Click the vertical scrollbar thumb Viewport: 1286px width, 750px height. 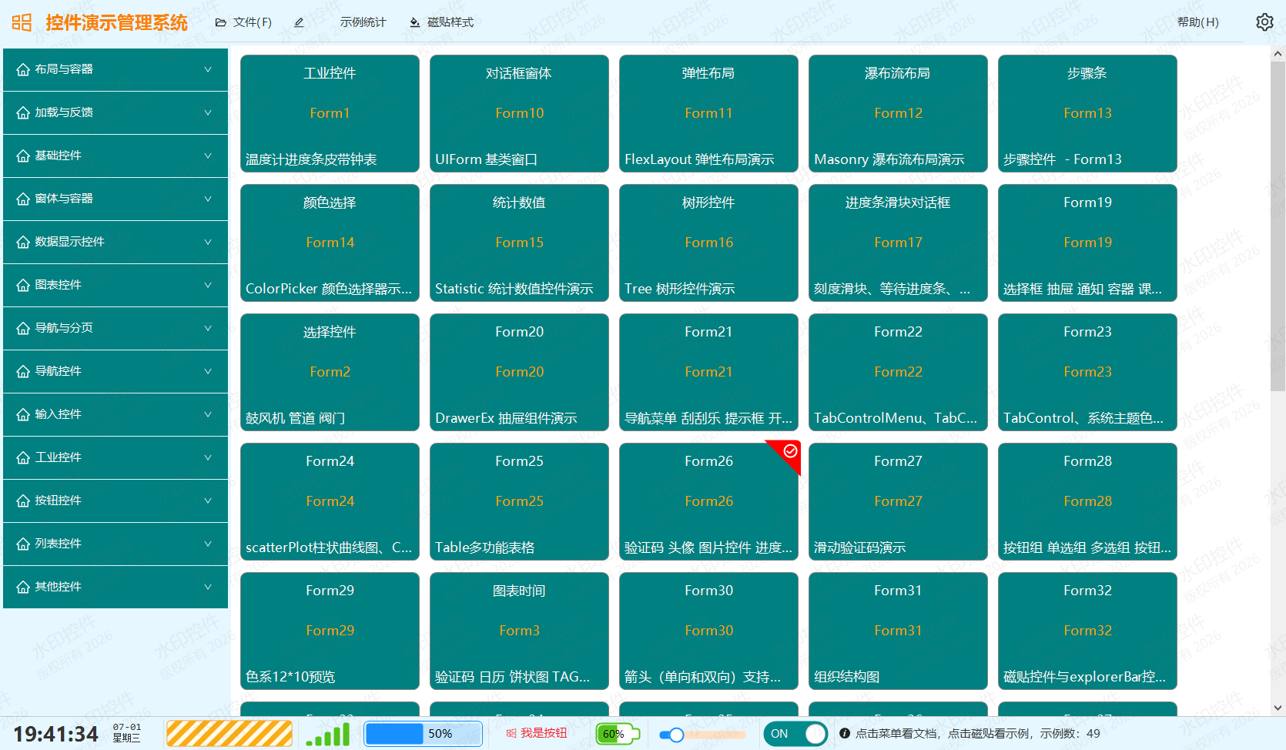(1278, 226)
